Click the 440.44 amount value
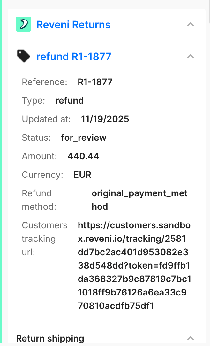The image size is (210, 346). click(x=83, y=156)
